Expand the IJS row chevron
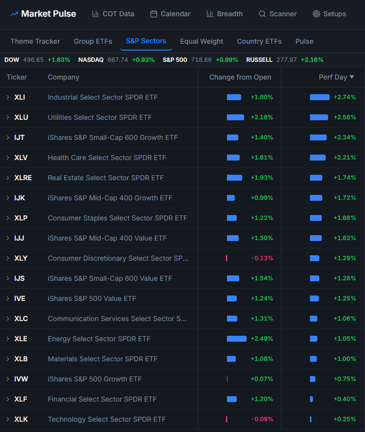This screenshot has width=365, height=432. (8, 278)
